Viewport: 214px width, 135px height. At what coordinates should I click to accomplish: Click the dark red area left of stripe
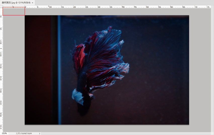coord(38,70)
